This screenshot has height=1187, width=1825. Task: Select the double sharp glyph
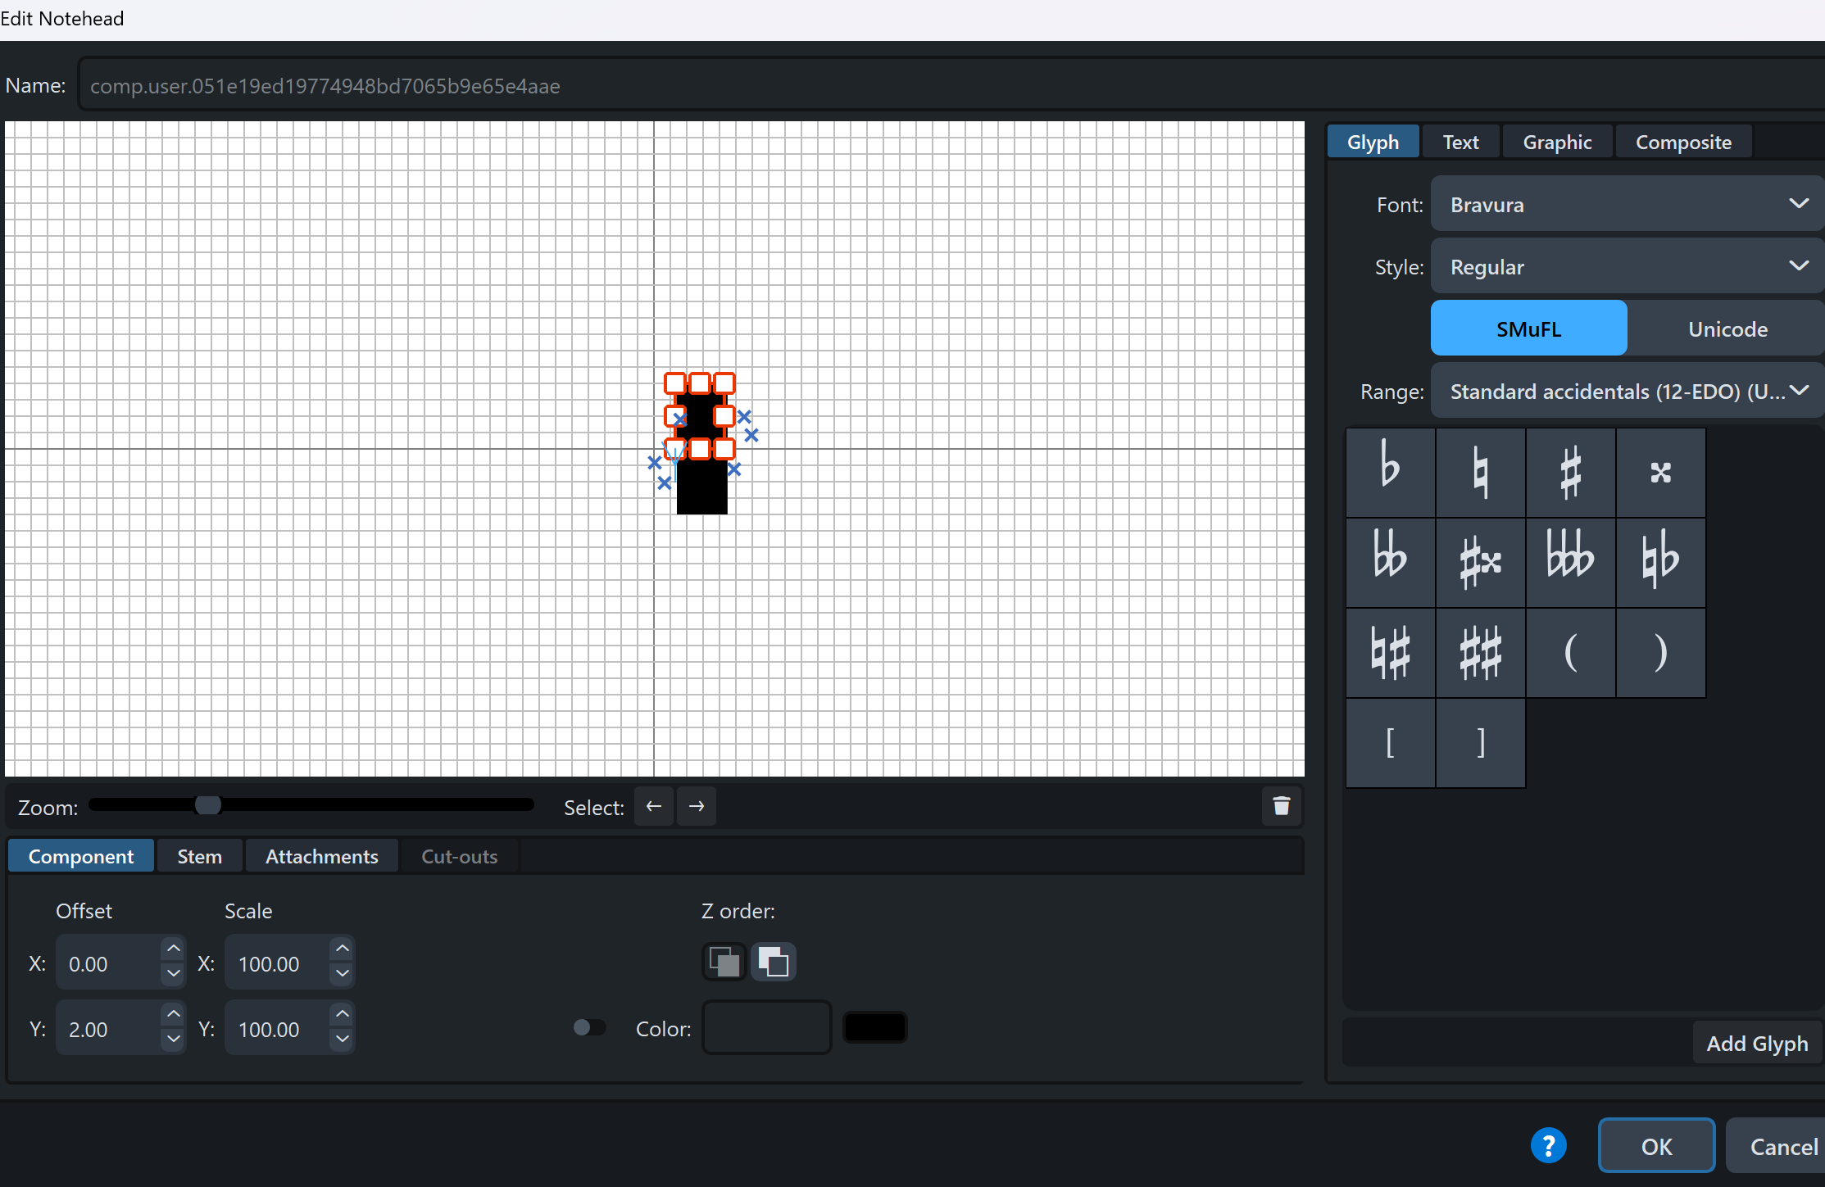[1660, 472]
